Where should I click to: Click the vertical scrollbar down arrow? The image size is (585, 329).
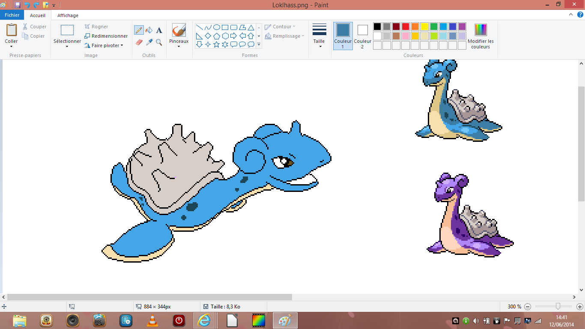(x=581, y=290)
